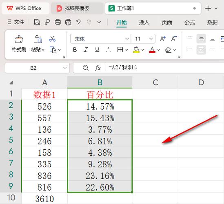Open the 宋体 font name dropdown
The image size is (224, 204).
tap(127, 39)
